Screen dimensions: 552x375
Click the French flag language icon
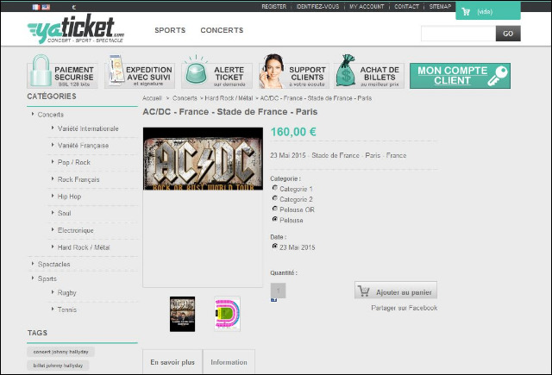pos(36,7)
